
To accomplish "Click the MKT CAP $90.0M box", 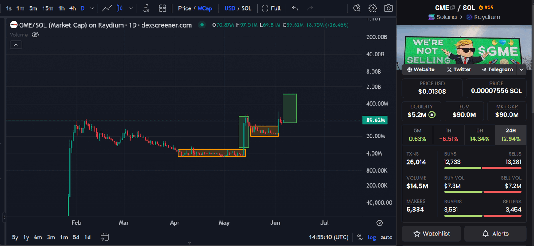I will (507, 111).
